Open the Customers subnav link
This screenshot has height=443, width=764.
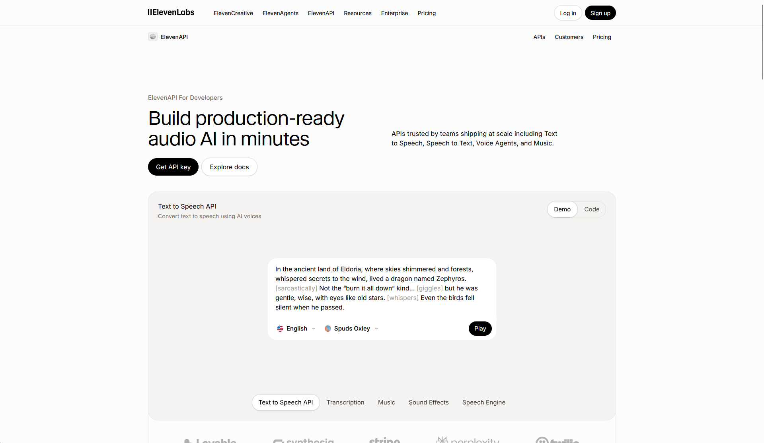[x=569, y=37]
